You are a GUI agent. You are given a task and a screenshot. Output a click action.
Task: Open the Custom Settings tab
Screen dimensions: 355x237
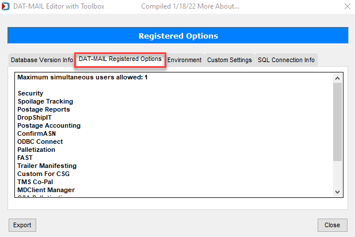click(230, 60)
